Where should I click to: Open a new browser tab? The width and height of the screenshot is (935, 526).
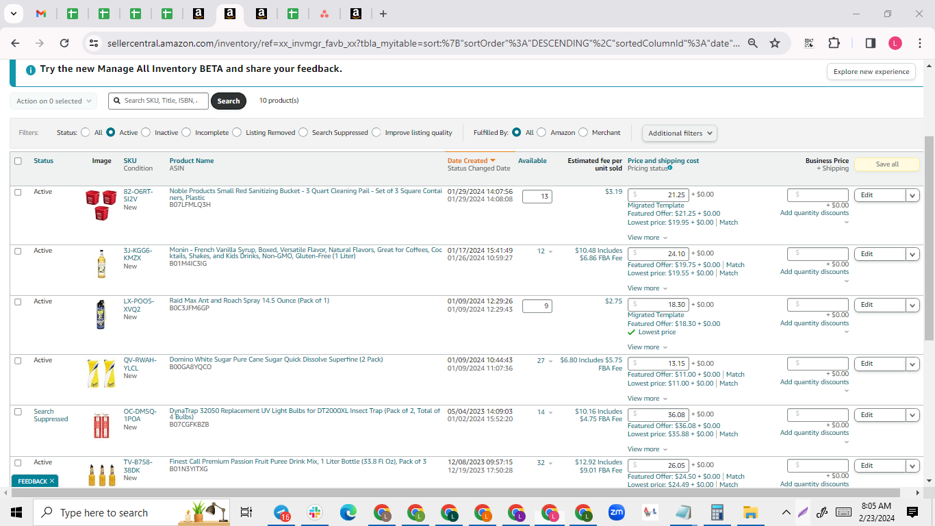tap(383, 14)
